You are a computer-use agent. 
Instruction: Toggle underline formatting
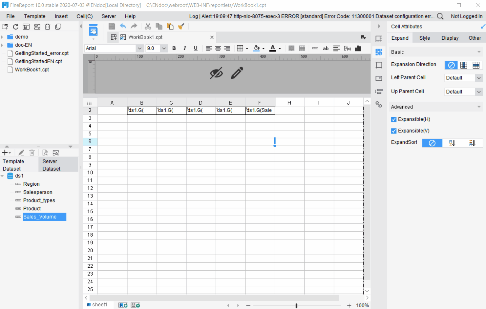click(x=196, y=49)
